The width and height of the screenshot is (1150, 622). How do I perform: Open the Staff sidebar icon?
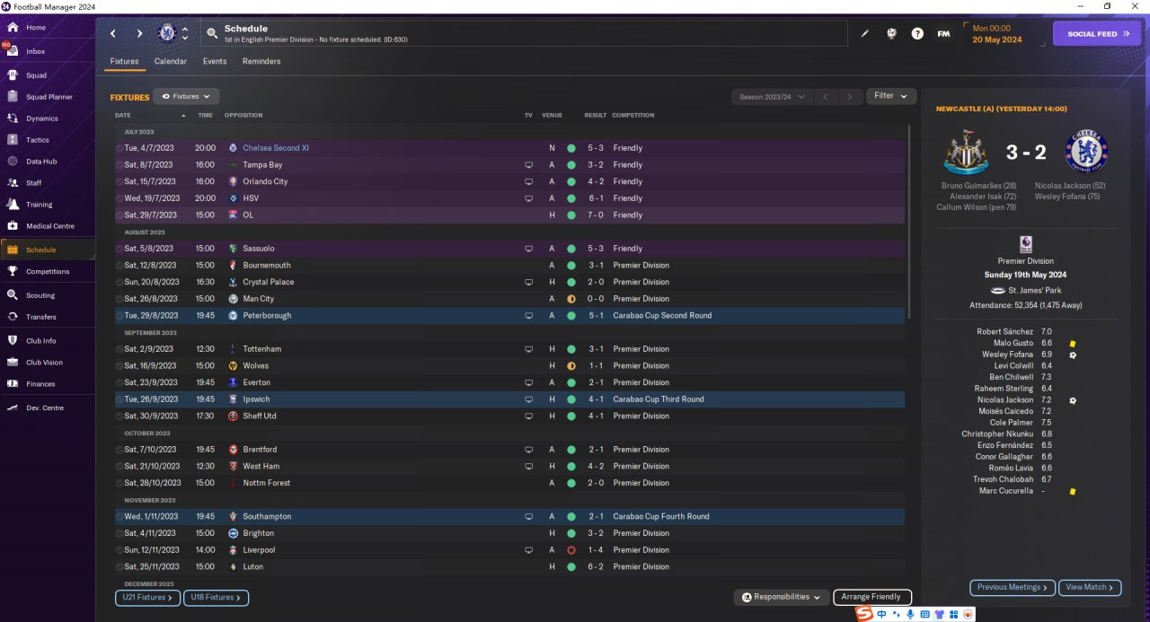click(13, 183)
